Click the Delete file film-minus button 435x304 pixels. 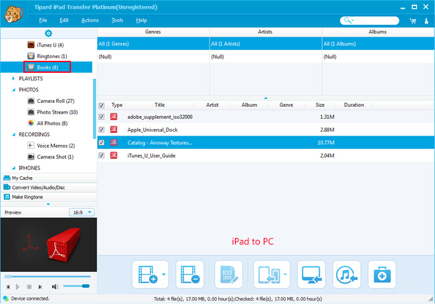pos(190,275)
